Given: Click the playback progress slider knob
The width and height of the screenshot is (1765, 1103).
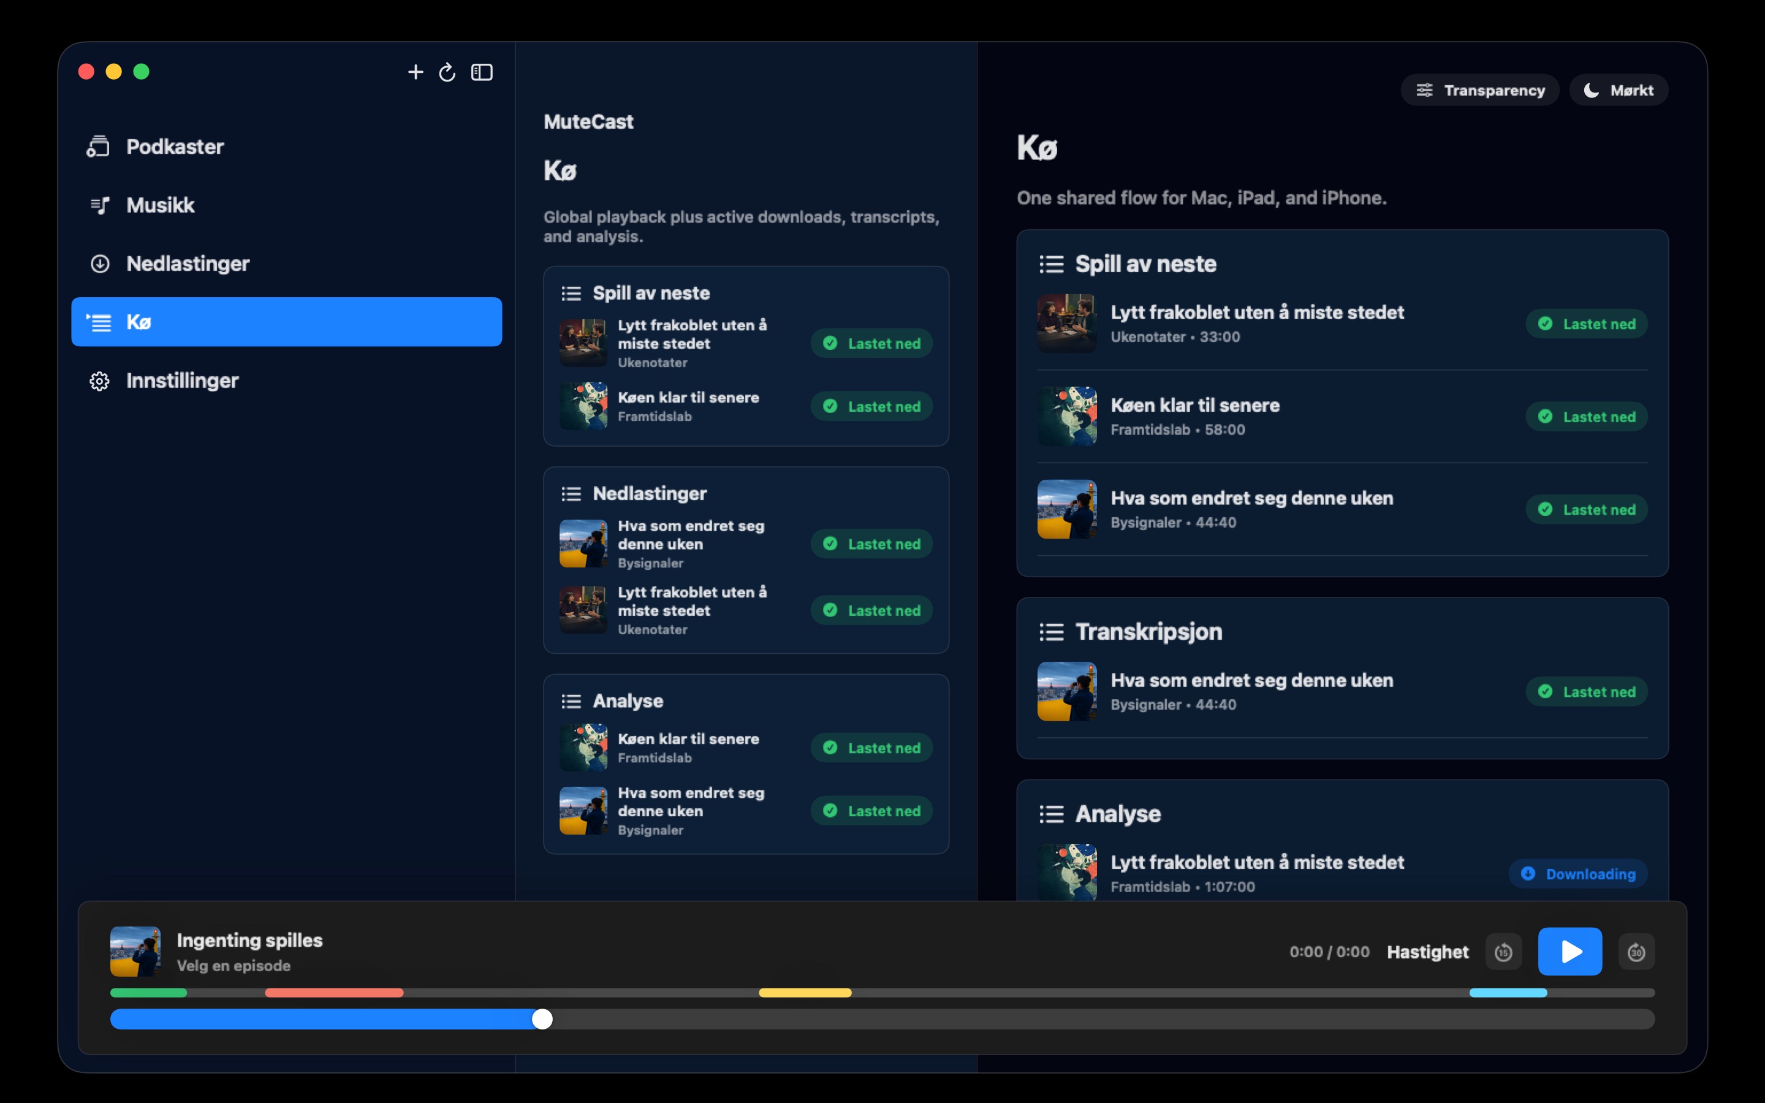Looking at the screenshot, I should pyautogui.click(x=542, y=1019).
